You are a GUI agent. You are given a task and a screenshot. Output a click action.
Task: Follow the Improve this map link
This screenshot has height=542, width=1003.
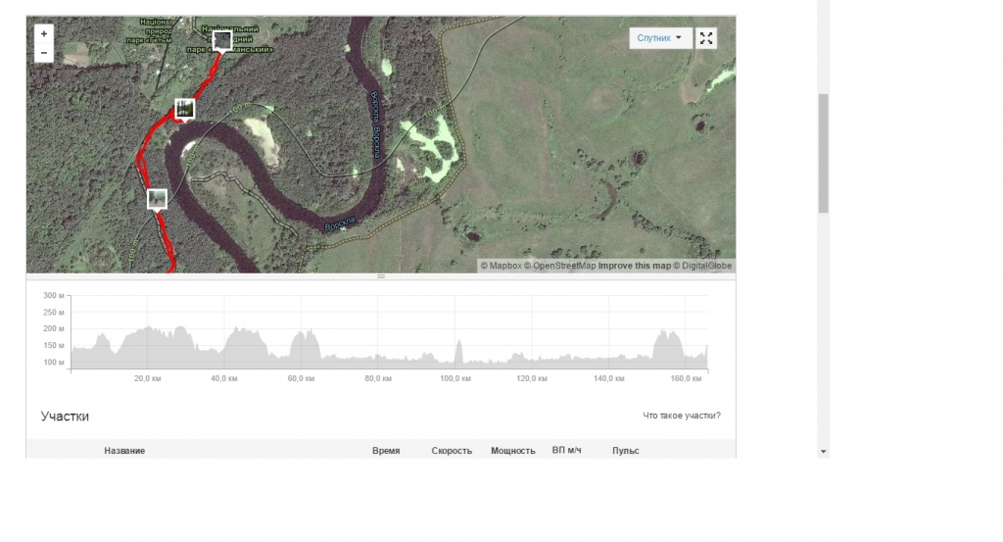pyautogui.click(x=635, y=266)
